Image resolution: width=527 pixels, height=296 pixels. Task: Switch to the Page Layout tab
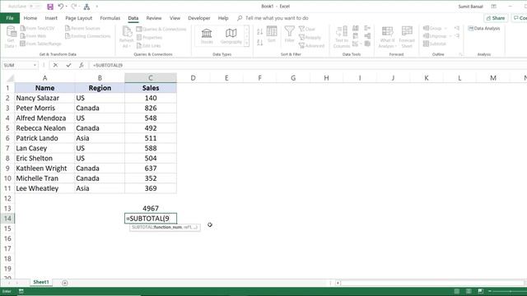(79, 18)
